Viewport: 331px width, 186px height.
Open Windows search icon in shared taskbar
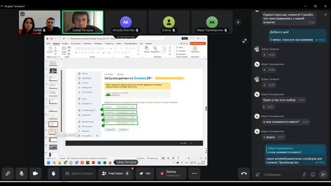tap(54, 163)
